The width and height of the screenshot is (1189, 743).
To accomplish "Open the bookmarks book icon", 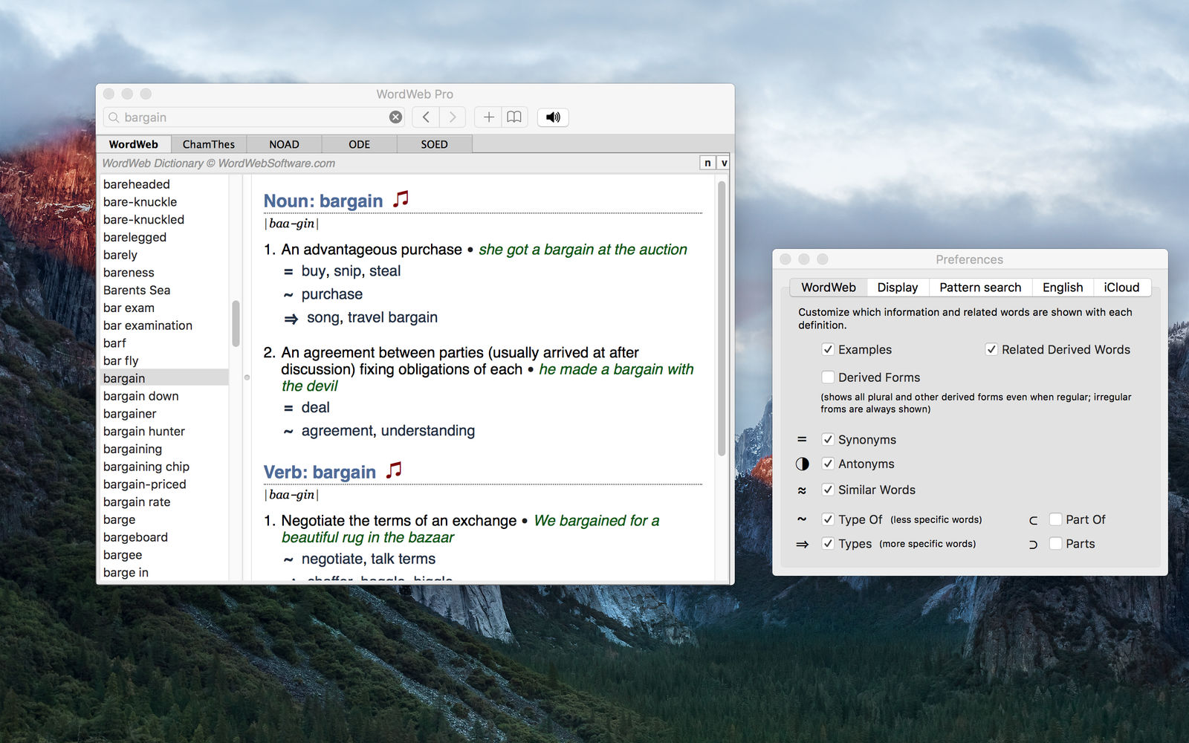I will pos(514,117).
